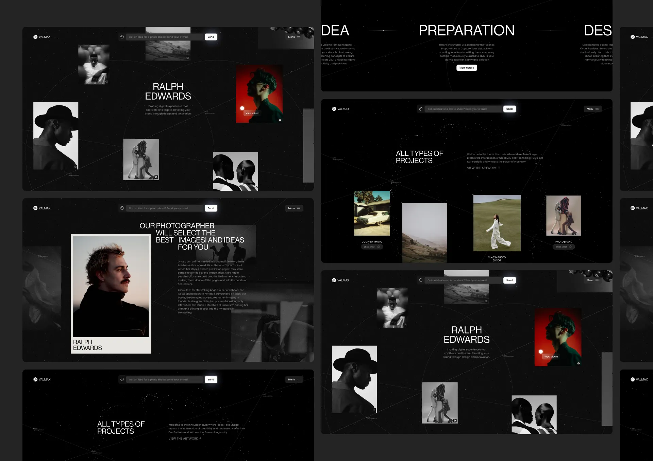
Task: Click the arrow icon in the PHOTO BRAND tag
Action: [570, 246]
